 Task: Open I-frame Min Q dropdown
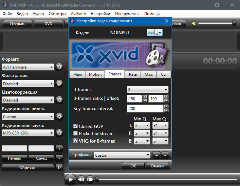click(142, 125)
